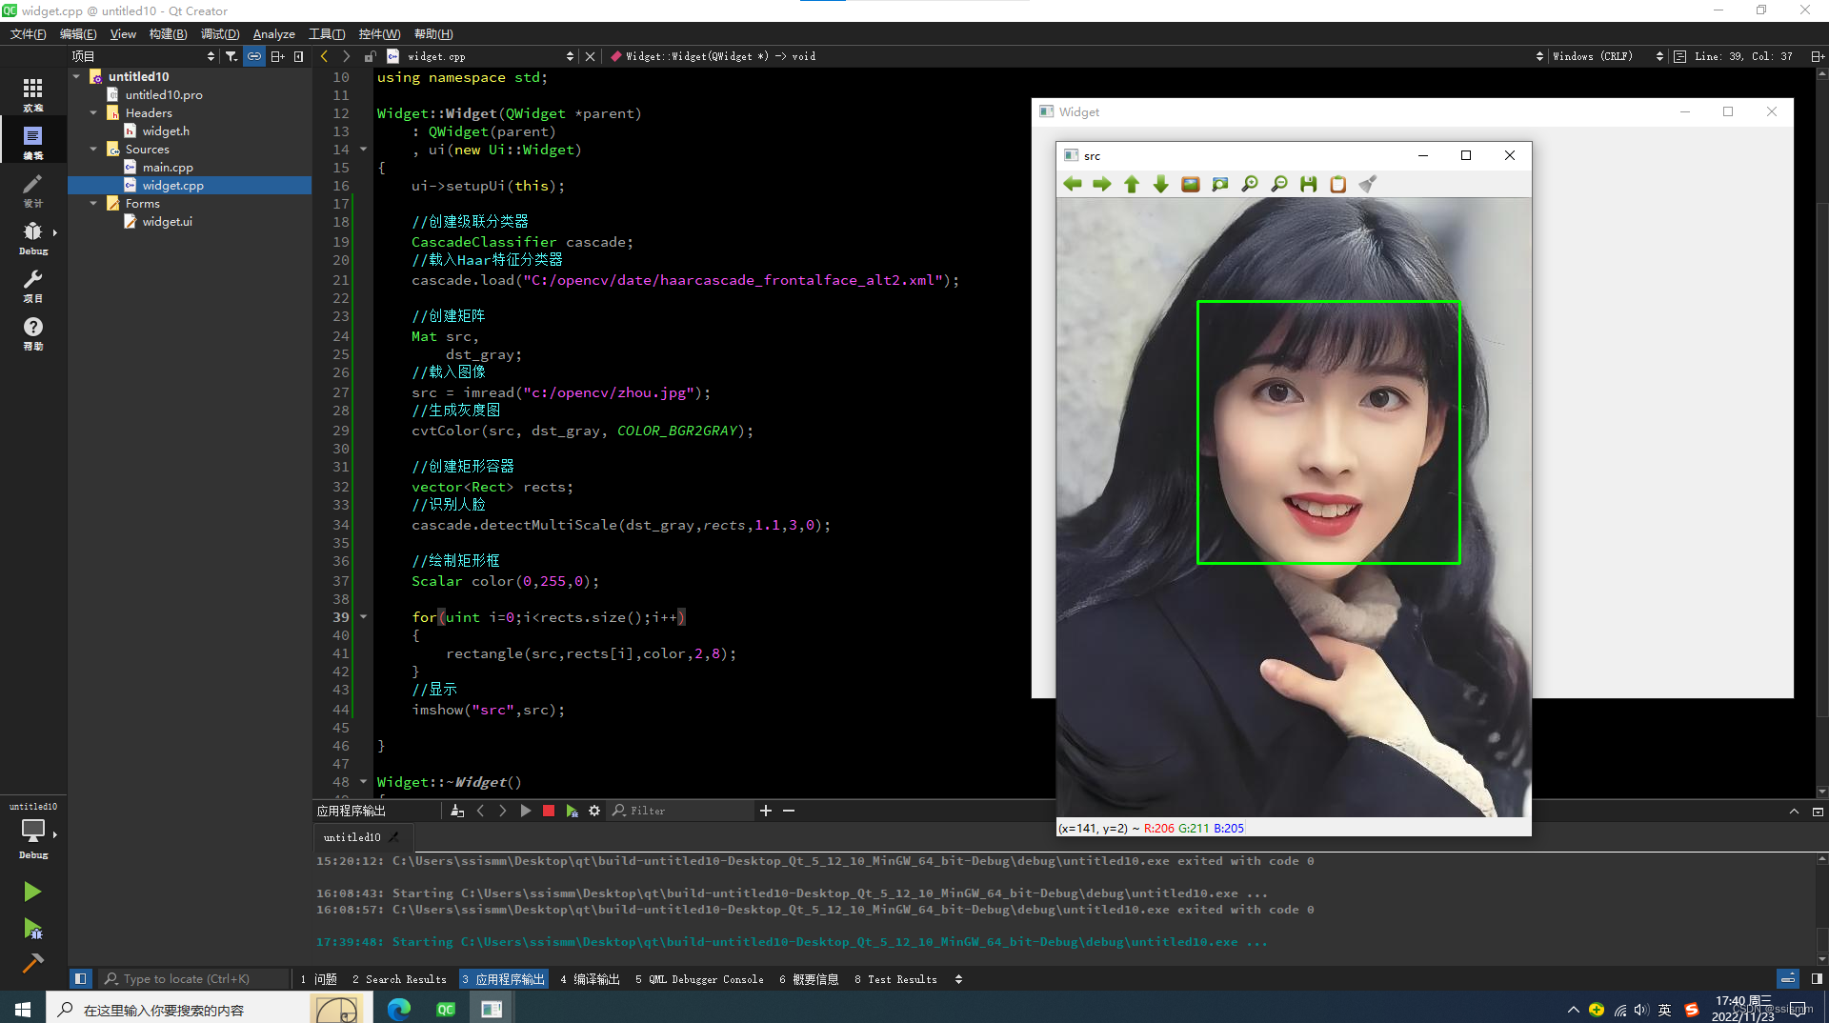Open Projects mode wrench icon
This screenshot has height=1023, width=1829.
pyautogui.click(x=33, y=285)
